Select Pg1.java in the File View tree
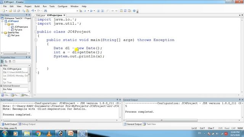Screen dimensions: 244x137 pyautogui.click(x=18, y=30)
